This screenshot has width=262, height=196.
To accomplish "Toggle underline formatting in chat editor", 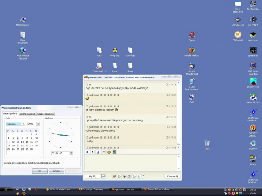I will pos(97,152).
